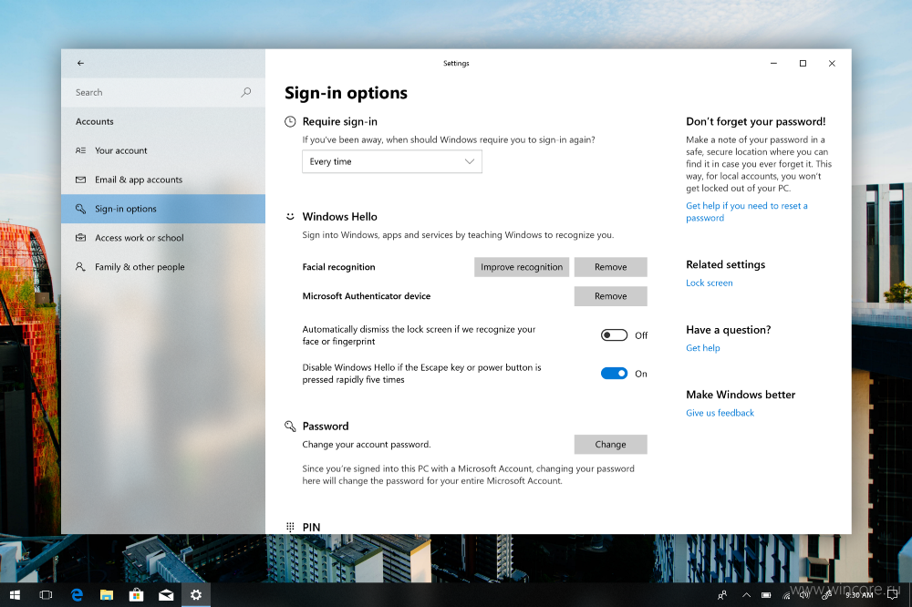Show hidden system tray icons
This screenshot has width=912, height=607.
click(746, 595)
